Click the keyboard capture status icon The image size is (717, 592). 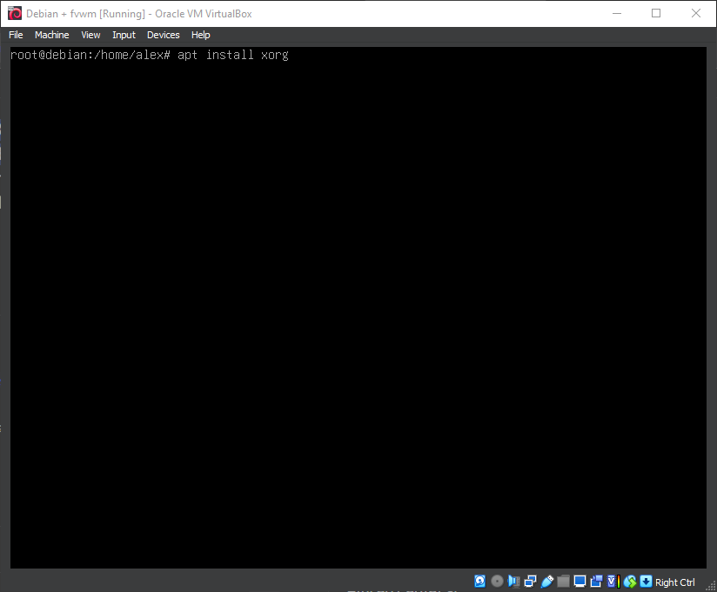tap(645, 581)
